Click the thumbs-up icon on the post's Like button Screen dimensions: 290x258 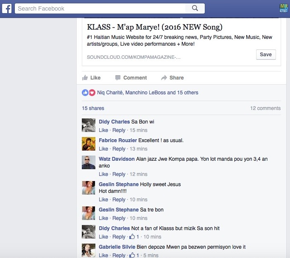tap(85, 78)
